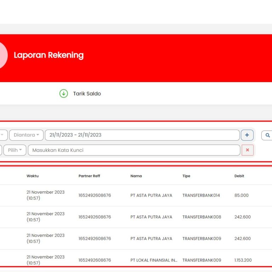Remove the keyword filter with the red X
Screen dimensions: 272x272
point(247,150)
